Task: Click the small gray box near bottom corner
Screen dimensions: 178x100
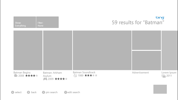Action: [x=160, y=89]
